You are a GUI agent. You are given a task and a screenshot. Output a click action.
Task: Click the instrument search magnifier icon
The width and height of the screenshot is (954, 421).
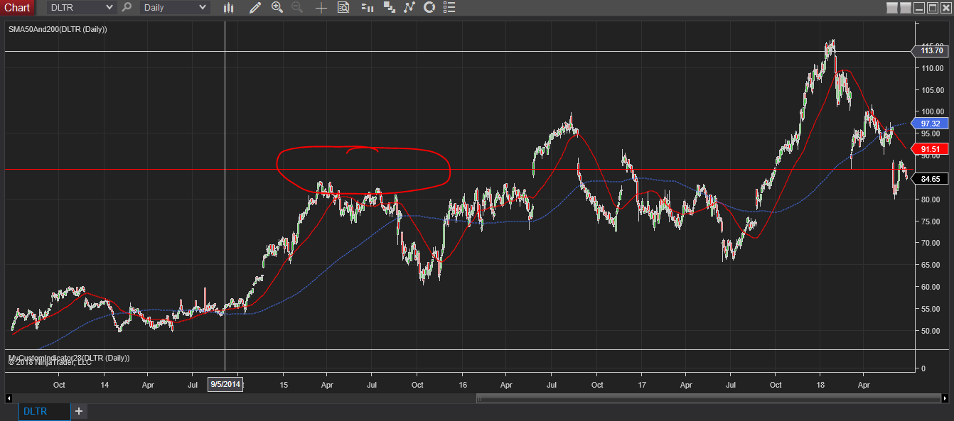(x=127, y=7)
